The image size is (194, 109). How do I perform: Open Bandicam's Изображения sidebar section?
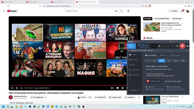click(134, 70)
